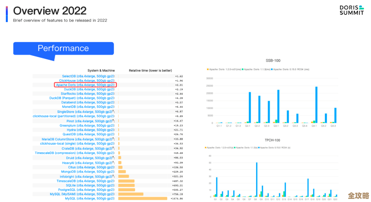Click the orange legend marker in SSB-100 chart
The height and width of the screenshot is (202, 371).
click(208, 69)
